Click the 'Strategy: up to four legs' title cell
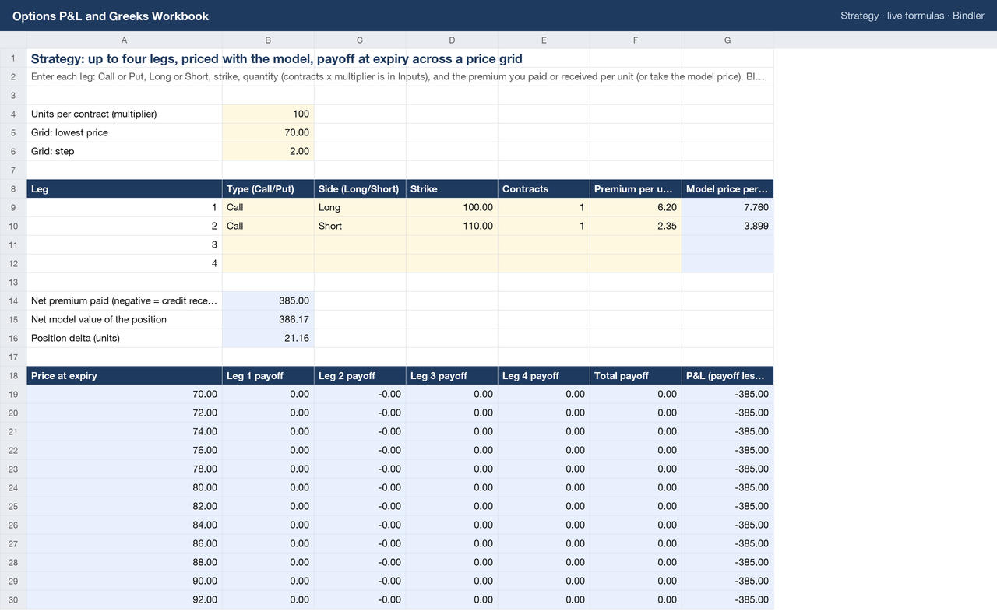Screen dimensions: 997x615 click(x=277, y=58)
